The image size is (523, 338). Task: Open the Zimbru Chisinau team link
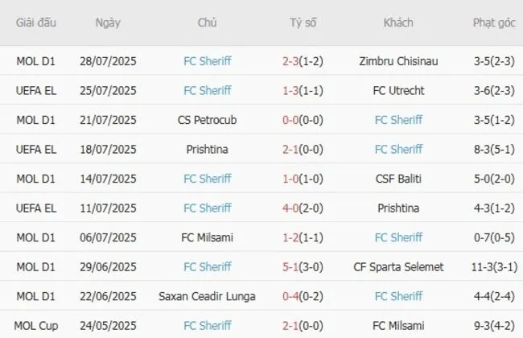tap(399, 61)
